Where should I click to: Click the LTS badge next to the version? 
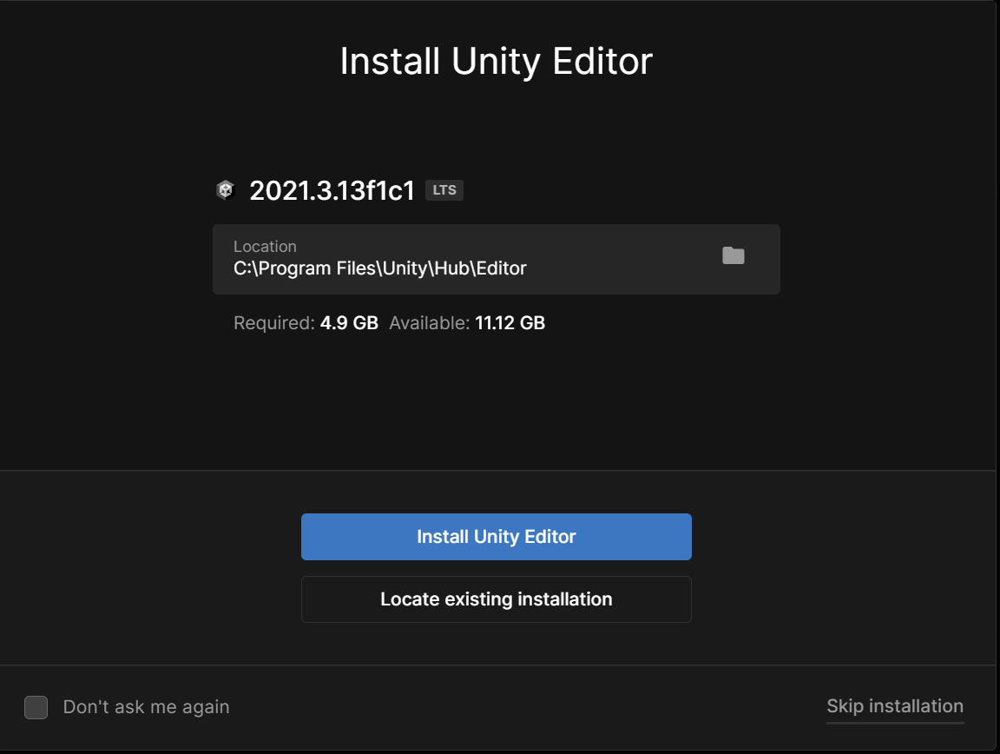click(x=444, y=189)
